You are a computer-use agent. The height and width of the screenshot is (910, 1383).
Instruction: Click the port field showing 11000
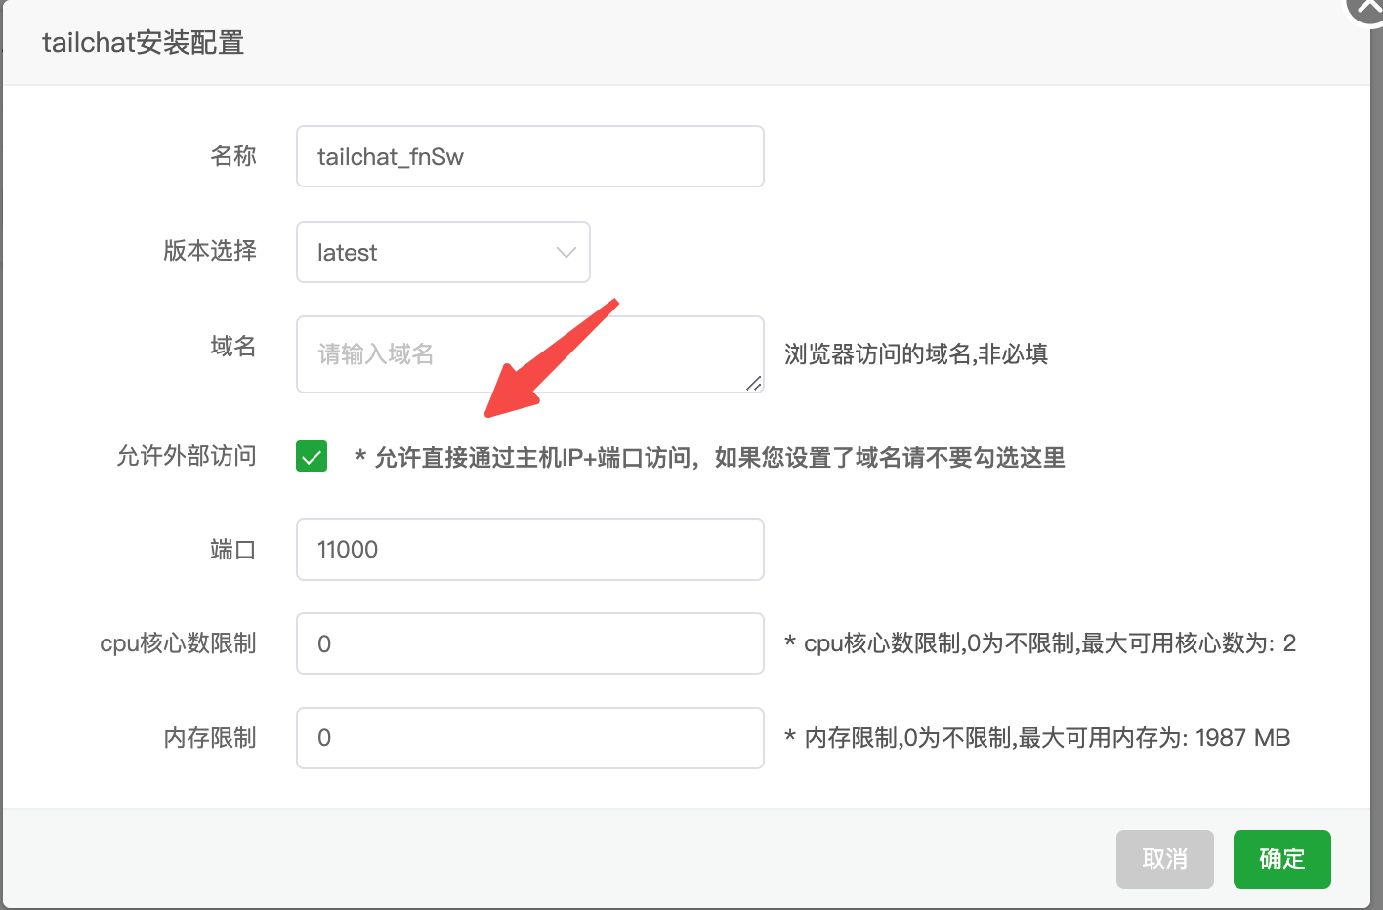[529, 550]
